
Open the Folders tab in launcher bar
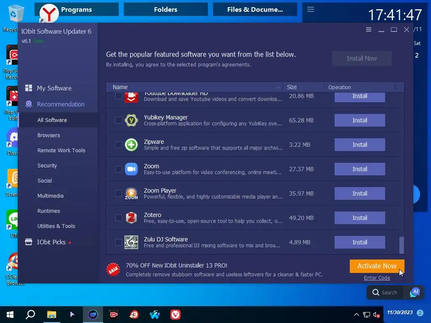tap(165, 10)
